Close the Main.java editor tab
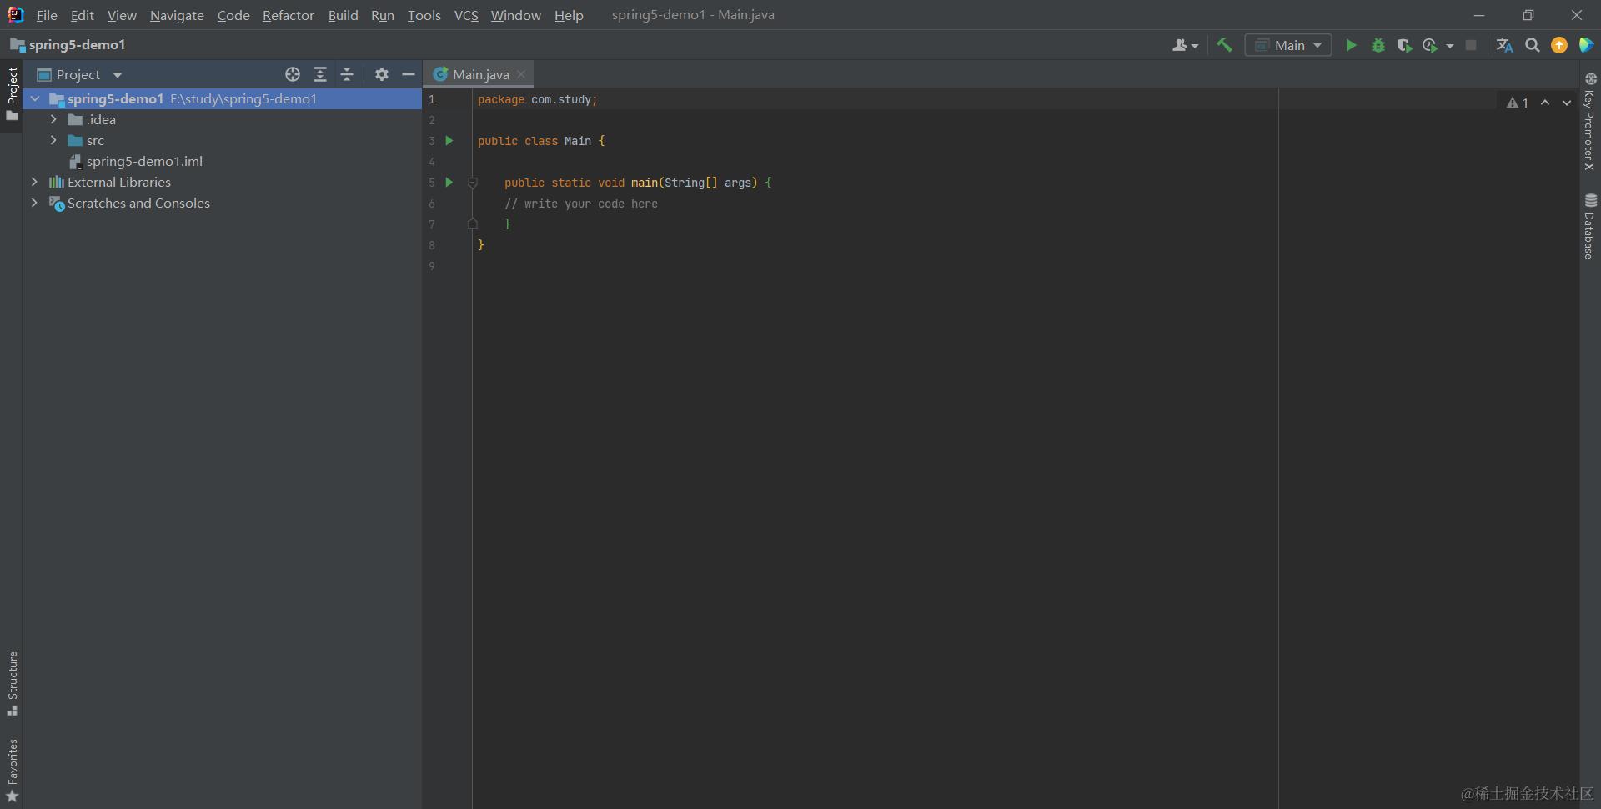 point(521,74)
